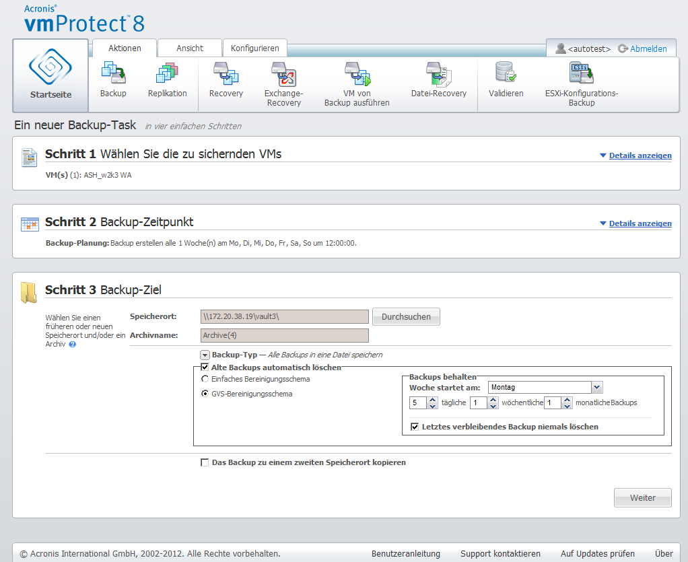Click the Schritt 3 folder icon
The width and height of the screenshot is (688, 562).
tap(28, 293)
